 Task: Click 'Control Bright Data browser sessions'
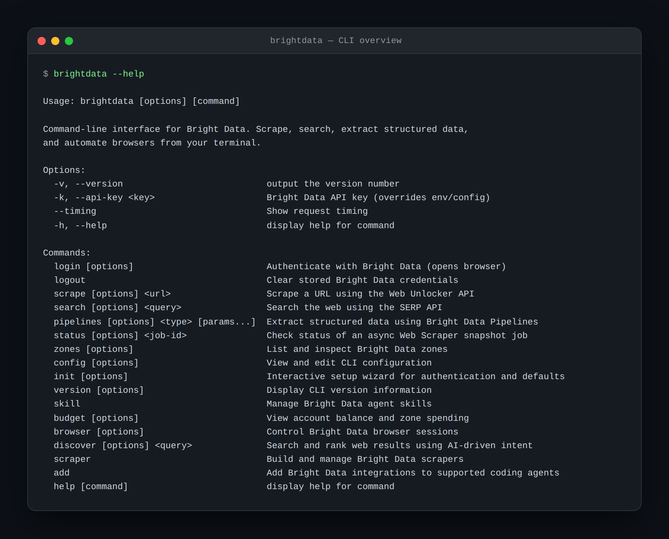pos(362,432)
